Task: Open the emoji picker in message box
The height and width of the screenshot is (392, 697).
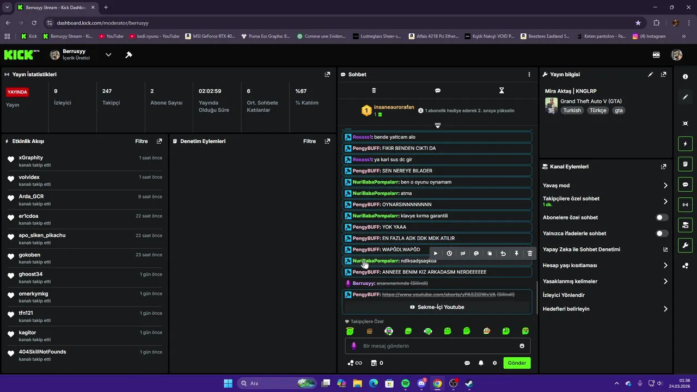Action: 522,346
